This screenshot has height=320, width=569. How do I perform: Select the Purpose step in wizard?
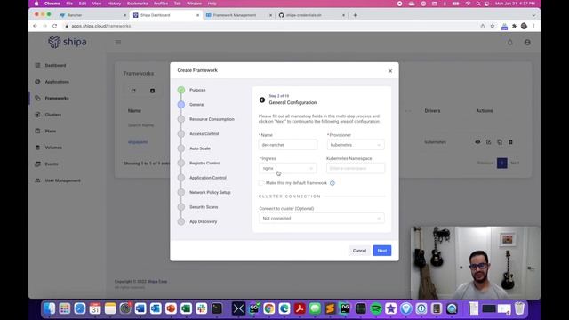click(x=197, y=90)
